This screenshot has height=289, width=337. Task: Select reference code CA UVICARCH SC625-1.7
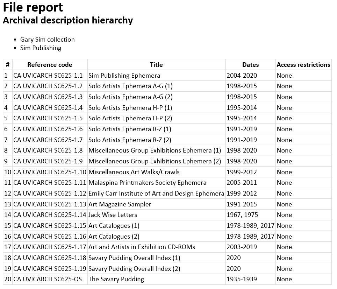coord(48,140)
